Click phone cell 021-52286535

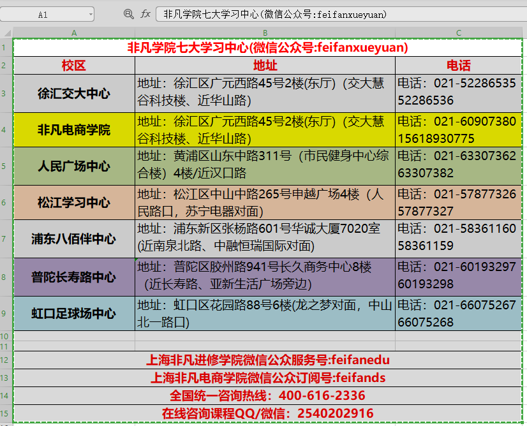[x=459, y=93]
